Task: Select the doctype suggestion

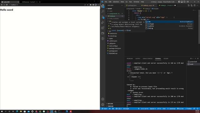Action: pos(169,24)
